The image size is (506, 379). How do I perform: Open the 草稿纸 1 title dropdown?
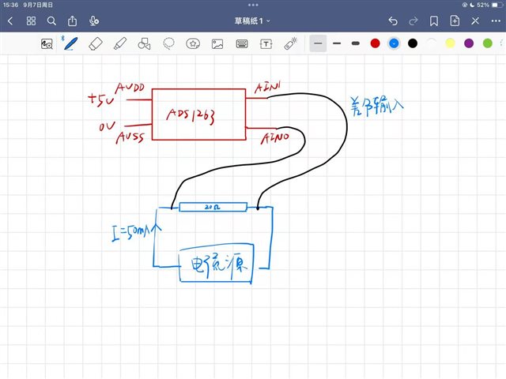click(252, 21)
